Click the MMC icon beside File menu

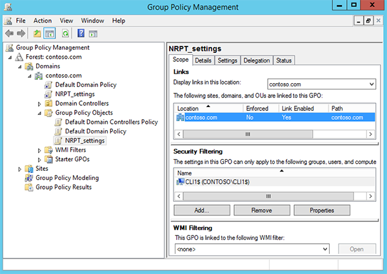coord(8,21)
